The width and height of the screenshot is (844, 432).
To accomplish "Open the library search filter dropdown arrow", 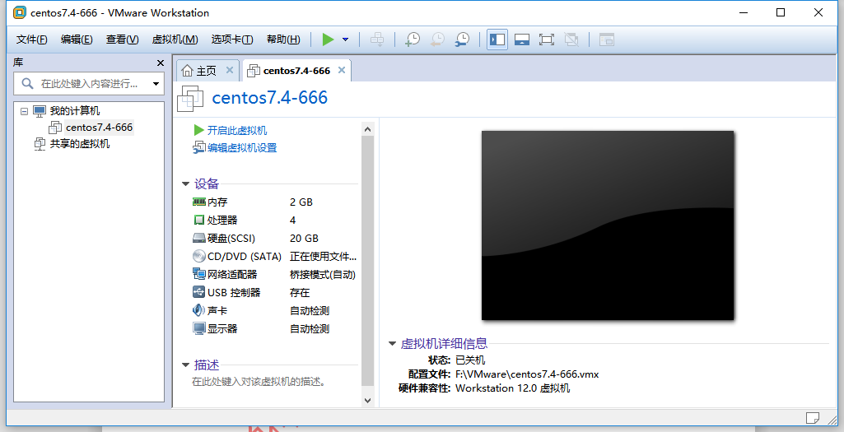I will pos(156,84).
